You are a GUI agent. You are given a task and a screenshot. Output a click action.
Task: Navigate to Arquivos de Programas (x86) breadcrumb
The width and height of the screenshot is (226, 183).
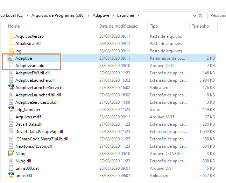(58, 15)
